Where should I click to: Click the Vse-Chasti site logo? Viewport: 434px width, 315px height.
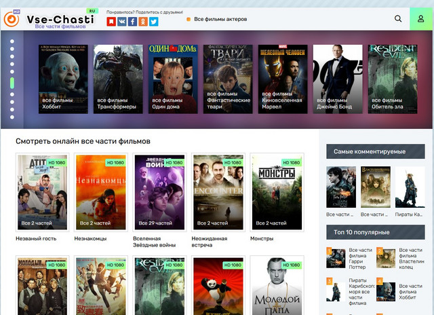click(x=50, y=19)
